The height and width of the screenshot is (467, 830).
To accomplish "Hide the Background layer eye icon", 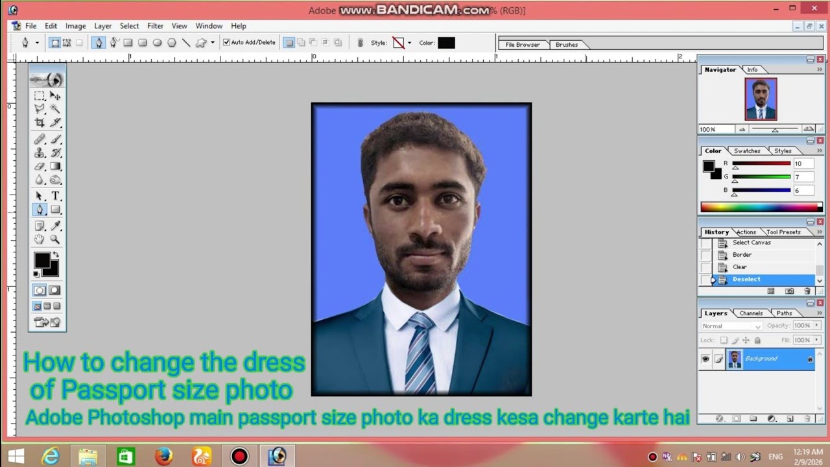I will click(705, 359).
